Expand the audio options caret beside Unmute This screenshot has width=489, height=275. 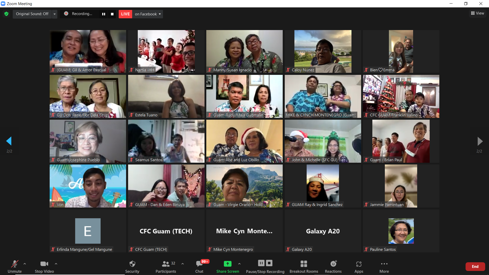[x=25, y=264]
